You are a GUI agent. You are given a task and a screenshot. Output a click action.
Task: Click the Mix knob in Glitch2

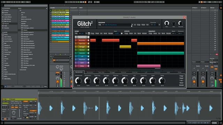167,23
